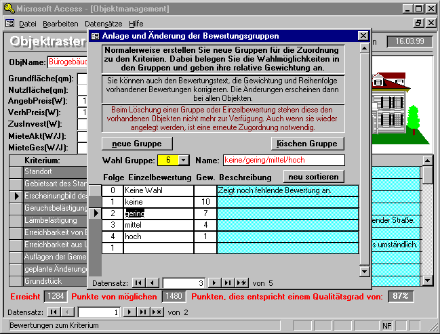Select row selector for 'Keine Wahl' record

coord(96,190)
